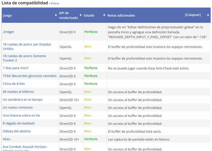Open Un nuevo comienzo link
Screen dimensions: 212x151
pyautogui.click(x=18, y=108)
